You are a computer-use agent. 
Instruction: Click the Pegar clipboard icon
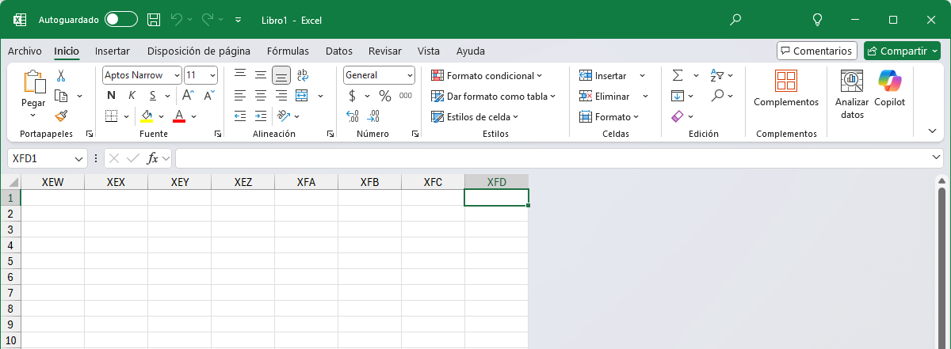(34, 82)
